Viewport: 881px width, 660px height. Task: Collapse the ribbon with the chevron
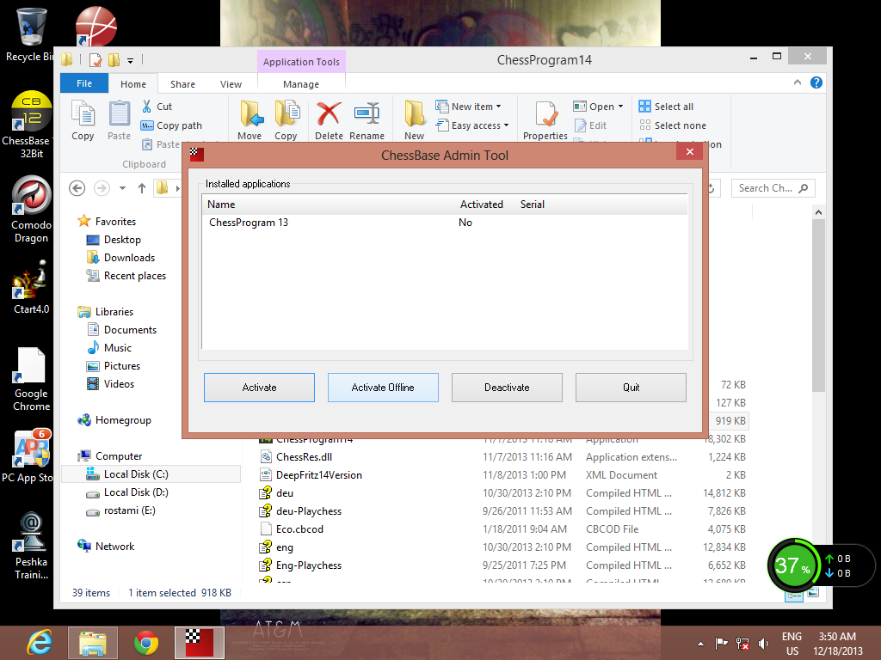(798, 82)
